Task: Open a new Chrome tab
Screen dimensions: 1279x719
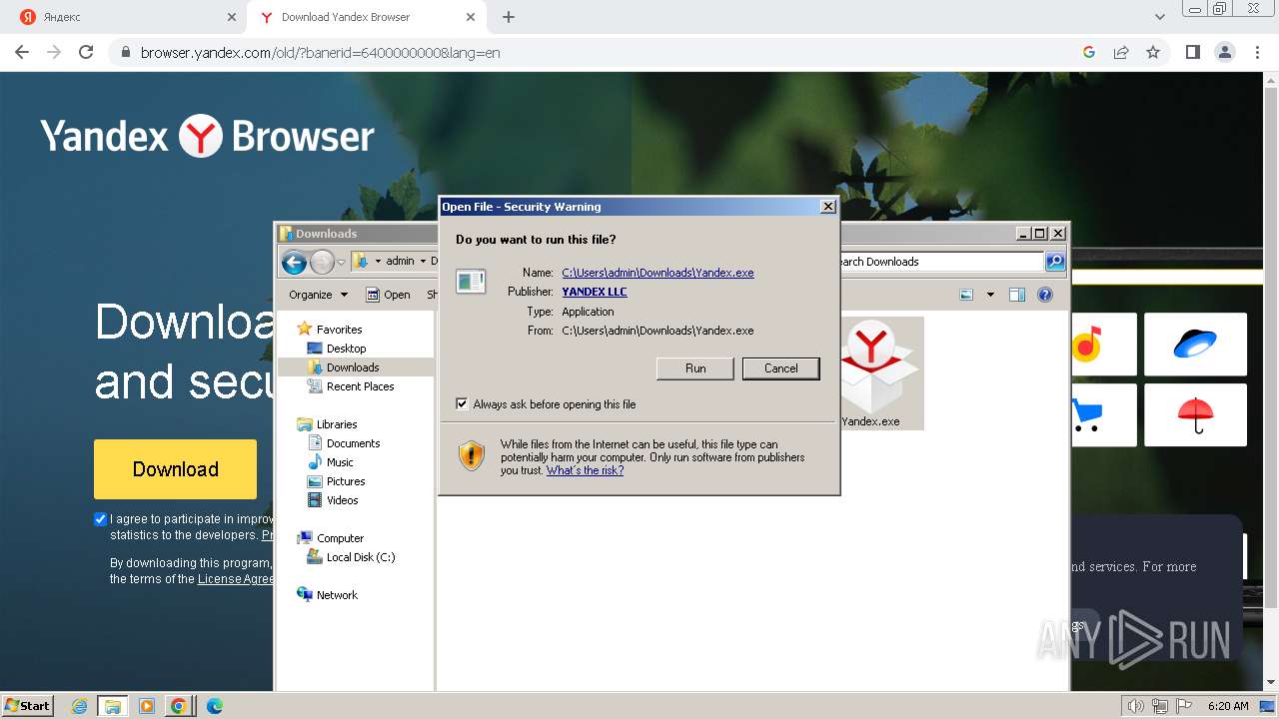Action: click(509, 17)
